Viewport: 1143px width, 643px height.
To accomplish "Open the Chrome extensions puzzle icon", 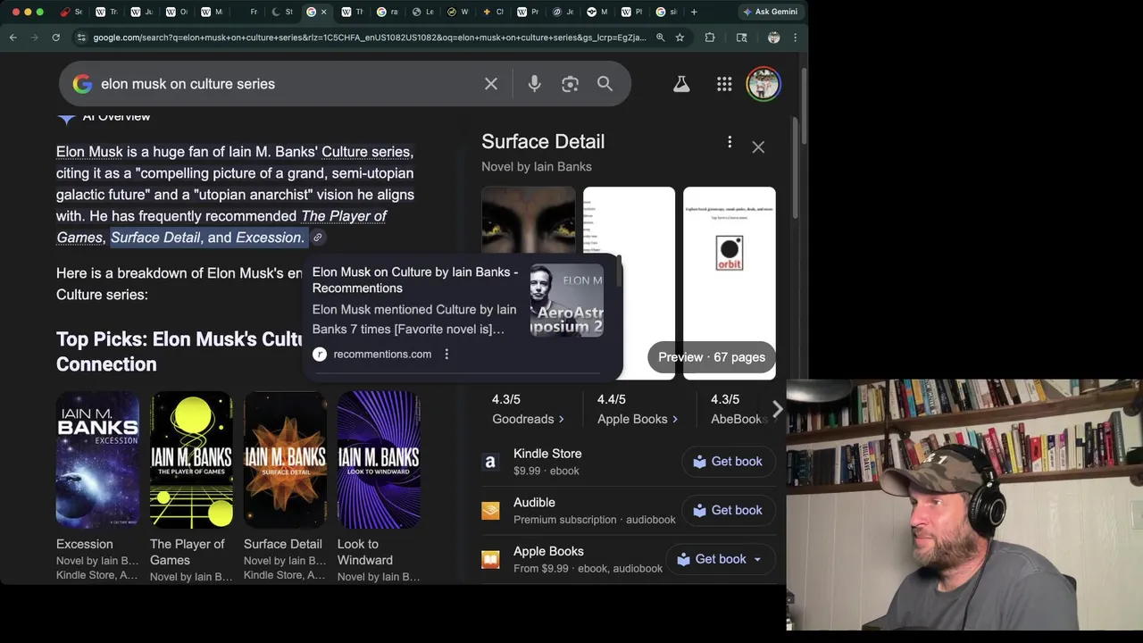I will [x=710, y=38].
